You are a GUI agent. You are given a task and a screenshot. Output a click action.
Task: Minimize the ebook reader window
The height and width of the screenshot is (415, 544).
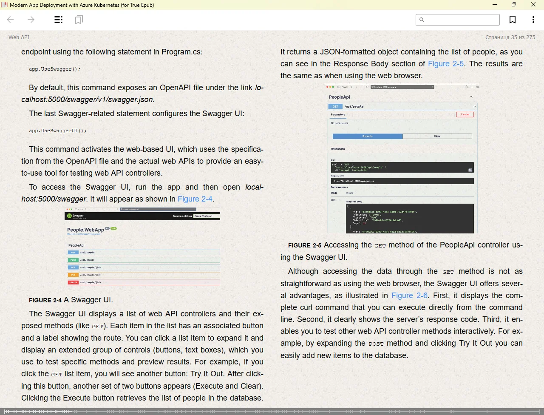[495, 5]
